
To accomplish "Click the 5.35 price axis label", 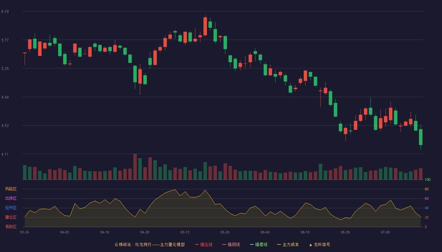I will (5, 69).
